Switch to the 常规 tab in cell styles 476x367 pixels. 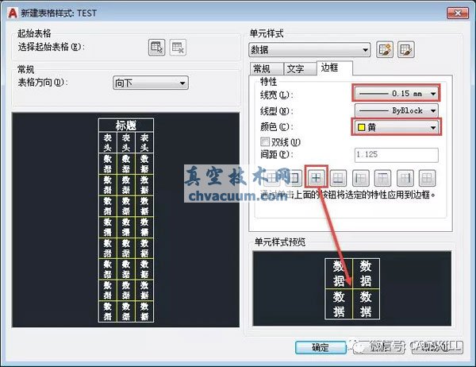point(266,69)
